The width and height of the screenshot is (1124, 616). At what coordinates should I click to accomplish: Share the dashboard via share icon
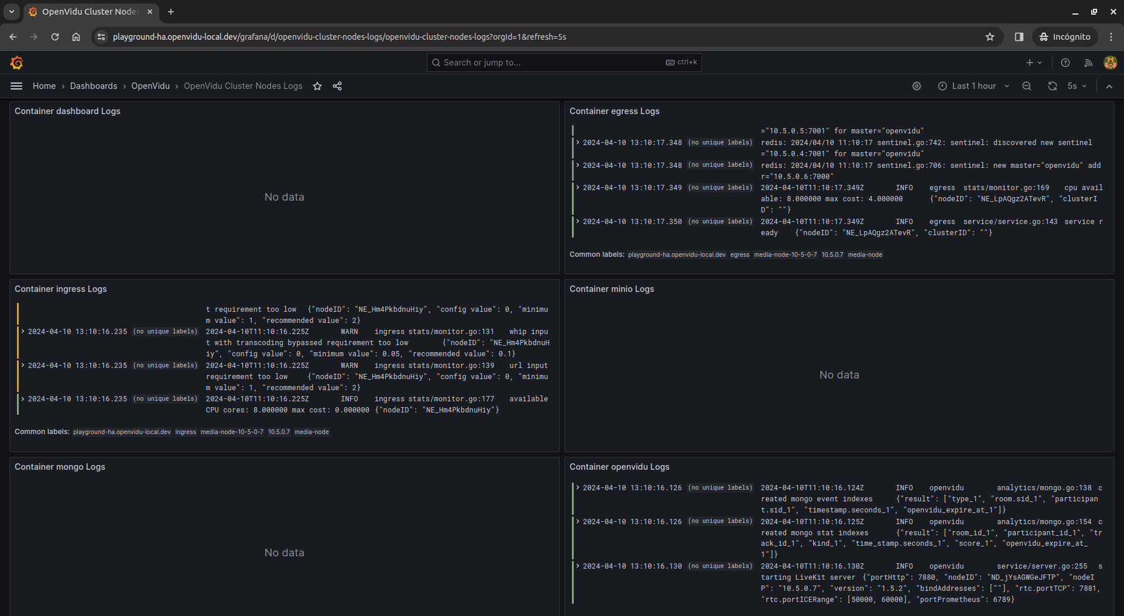tap(337, 86)
